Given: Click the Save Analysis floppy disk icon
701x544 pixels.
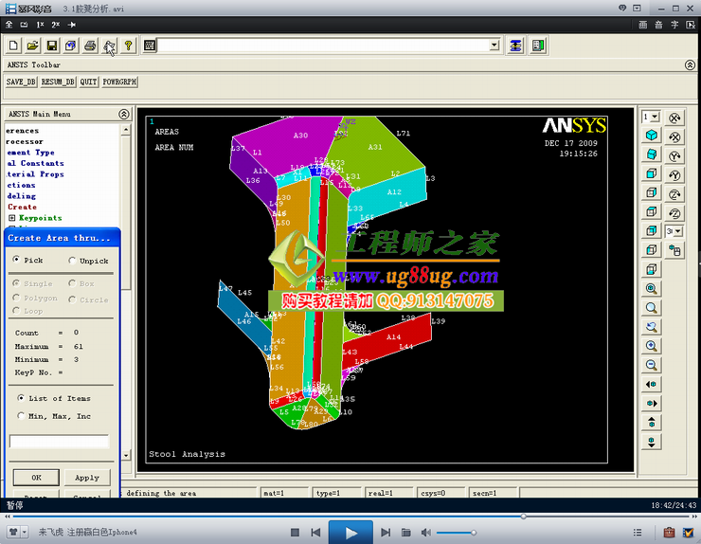Looking at the screenshot, I should (52, 45).
